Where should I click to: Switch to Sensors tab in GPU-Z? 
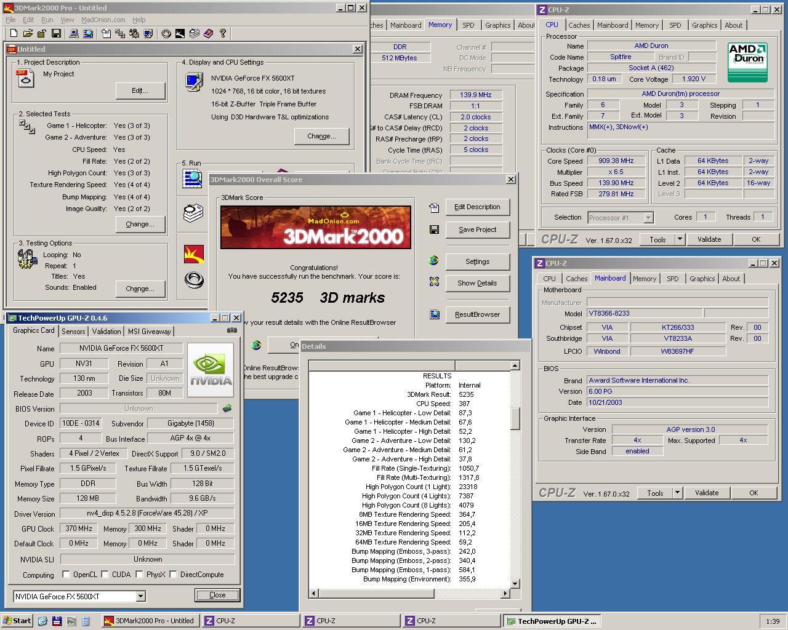pyautogui.click(x=73, y=331)
